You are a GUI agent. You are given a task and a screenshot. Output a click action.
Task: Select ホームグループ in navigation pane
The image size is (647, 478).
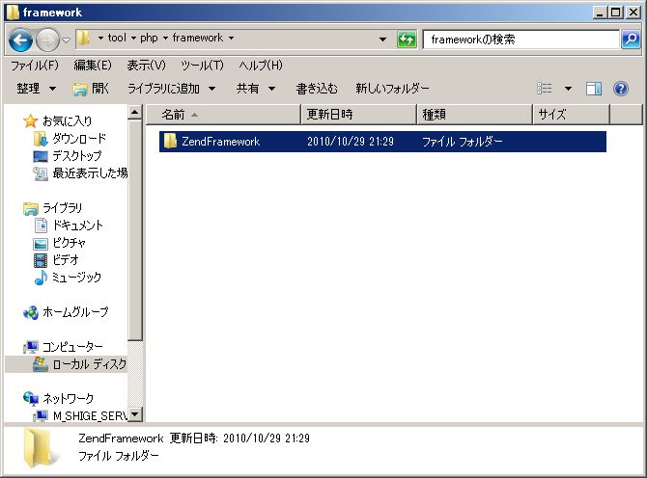(x=75, y=312)
